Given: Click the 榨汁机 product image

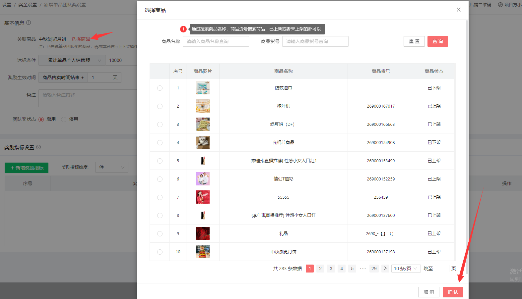Looking at the screenshot, I should pos(203,106).
